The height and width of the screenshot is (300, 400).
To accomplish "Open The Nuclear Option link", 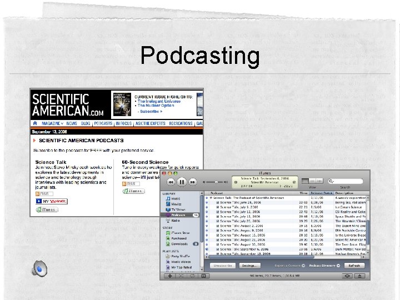I will [x=156, y=106].
